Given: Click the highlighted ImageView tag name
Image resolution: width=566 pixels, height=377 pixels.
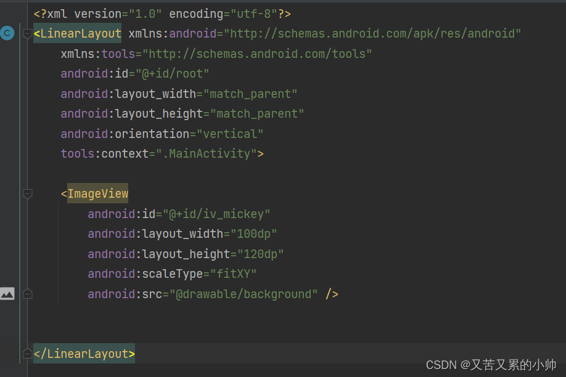Looking at the screenshot, I should tap(98, 193).
